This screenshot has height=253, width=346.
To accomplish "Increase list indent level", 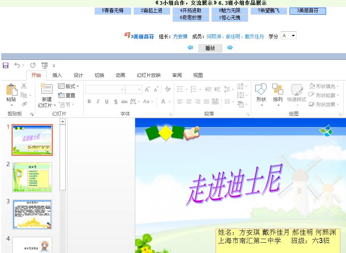I will coord(217,89).
